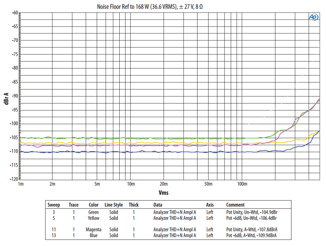Click the '-120' label on the vertical axis

point(14,179)
